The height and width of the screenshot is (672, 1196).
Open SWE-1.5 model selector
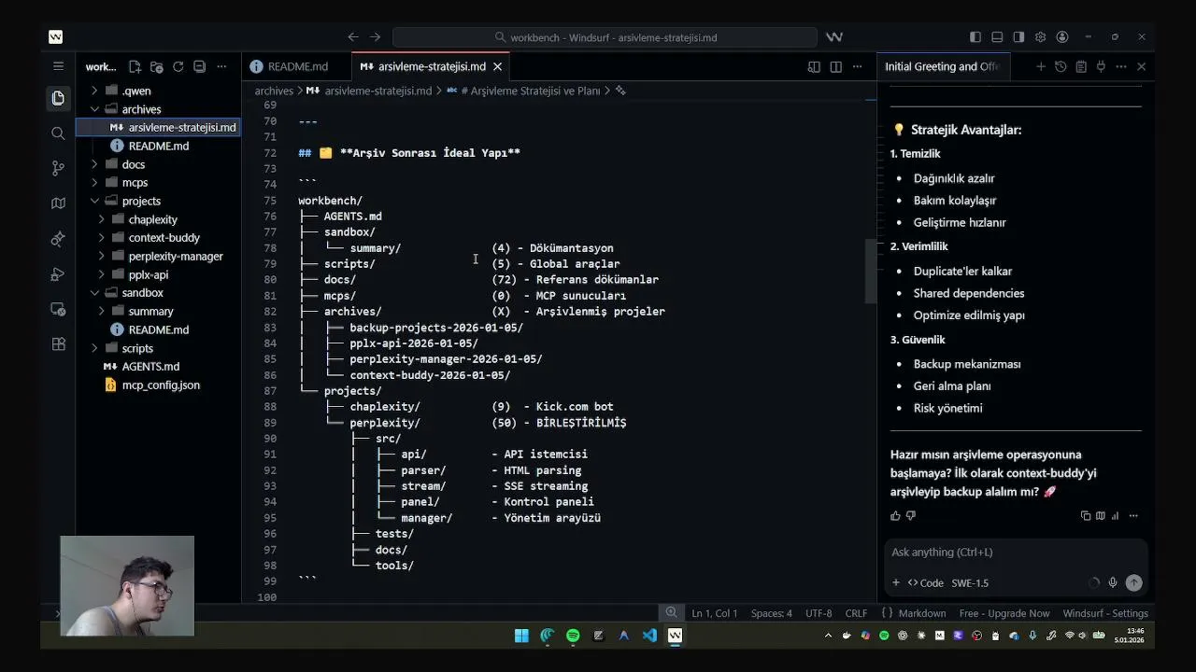click(x=970, y=582)
